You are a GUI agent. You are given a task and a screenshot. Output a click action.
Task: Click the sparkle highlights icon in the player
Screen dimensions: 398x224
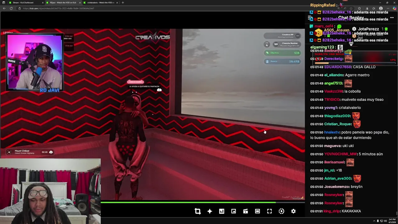(x=210, y=211)
